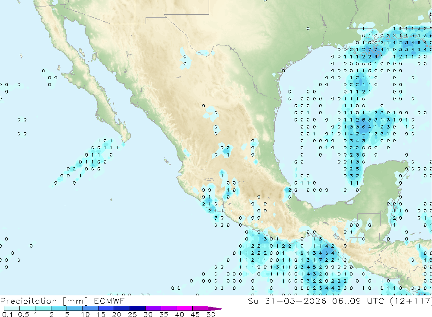Screen dimensions: 432x317
Task: Click the legend value "35"
Action: pos(164,314)
